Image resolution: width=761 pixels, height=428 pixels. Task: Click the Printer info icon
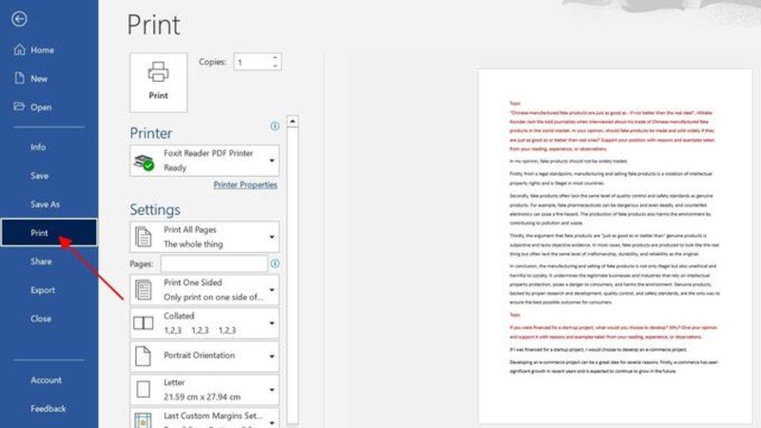(x=275, y=125)
